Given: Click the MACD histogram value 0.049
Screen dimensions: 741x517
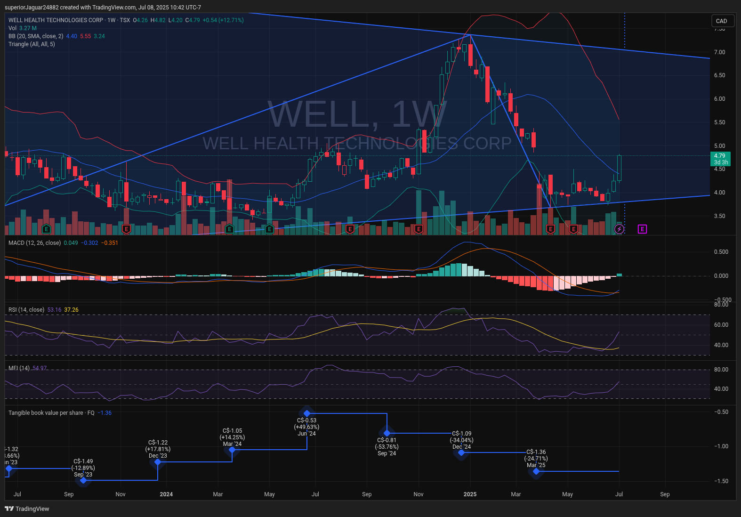Looking at the screenshot, I should point(71,243).
